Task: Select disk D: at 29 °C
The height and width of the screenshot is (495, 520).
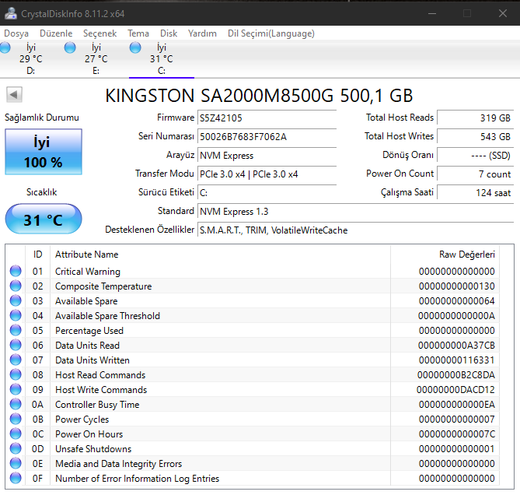Action: point(30,59)
